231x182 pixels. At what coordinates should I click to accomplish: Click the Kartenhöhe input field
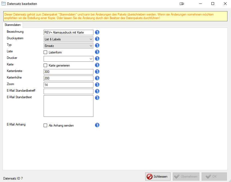click(68, 79)
